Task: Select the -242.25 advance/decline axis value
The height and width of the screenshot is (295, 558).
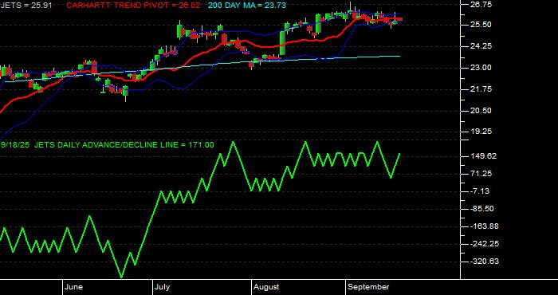Action: pos(484,244)
